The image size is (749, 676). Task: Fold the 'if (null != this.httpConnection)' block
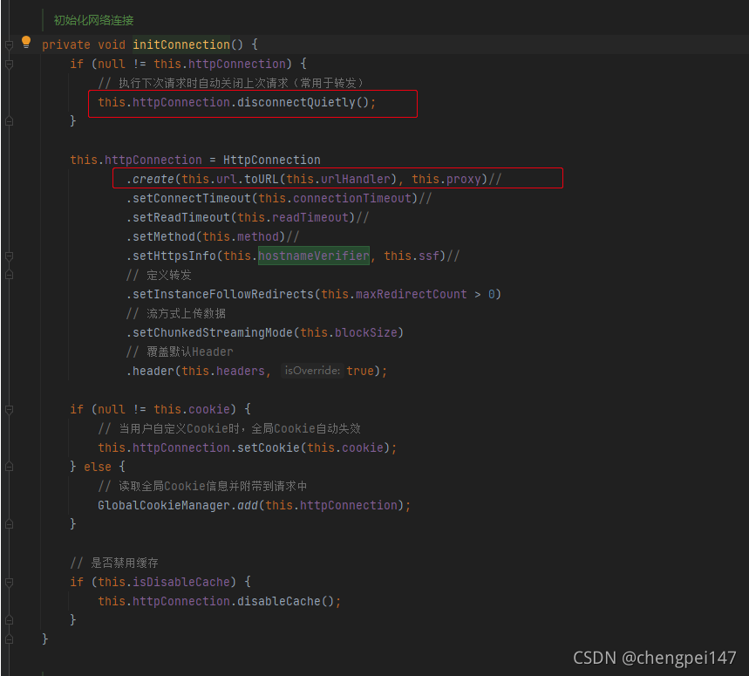tap(9, 64)
